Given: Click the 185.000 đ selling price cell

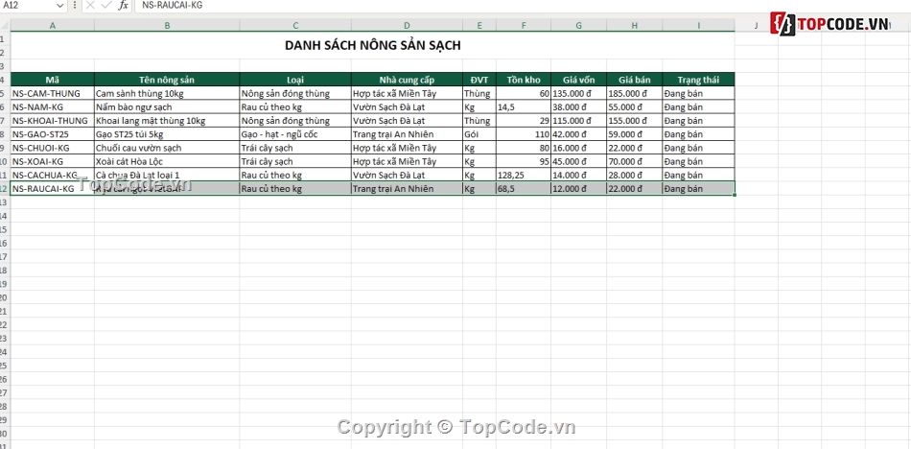Looking at the screenshot, I should (x=635, y=94).
